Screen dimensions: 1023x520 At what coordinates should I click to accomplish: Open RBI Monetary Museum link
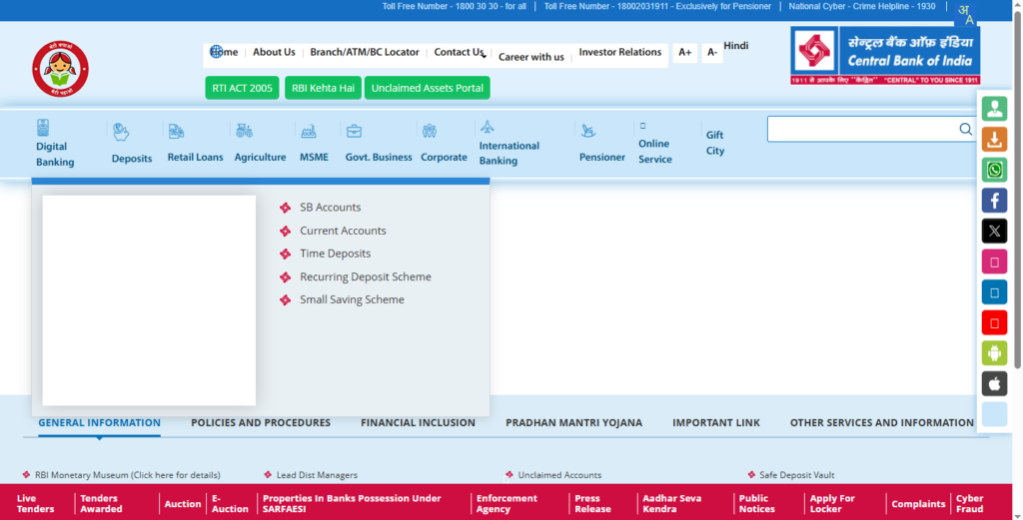click(127, 475)
